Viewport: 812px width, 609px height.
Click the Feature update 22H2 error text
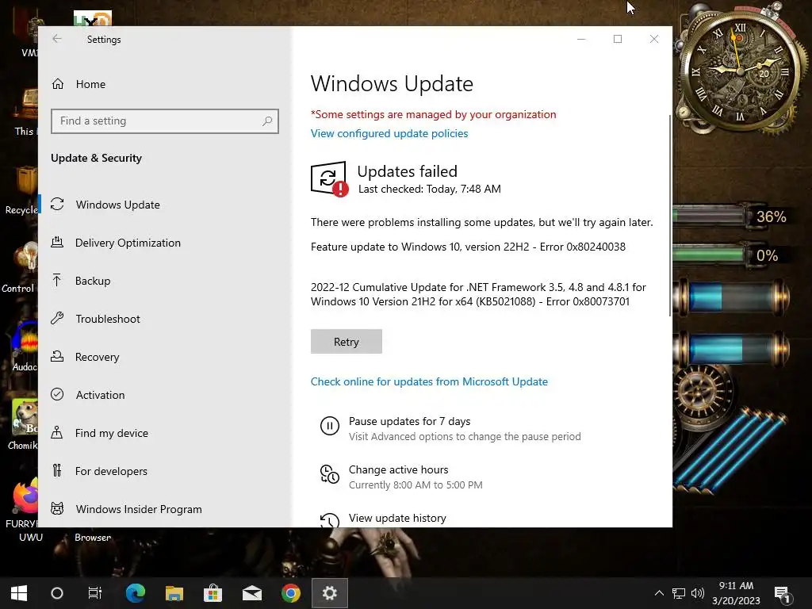[468, 247]
